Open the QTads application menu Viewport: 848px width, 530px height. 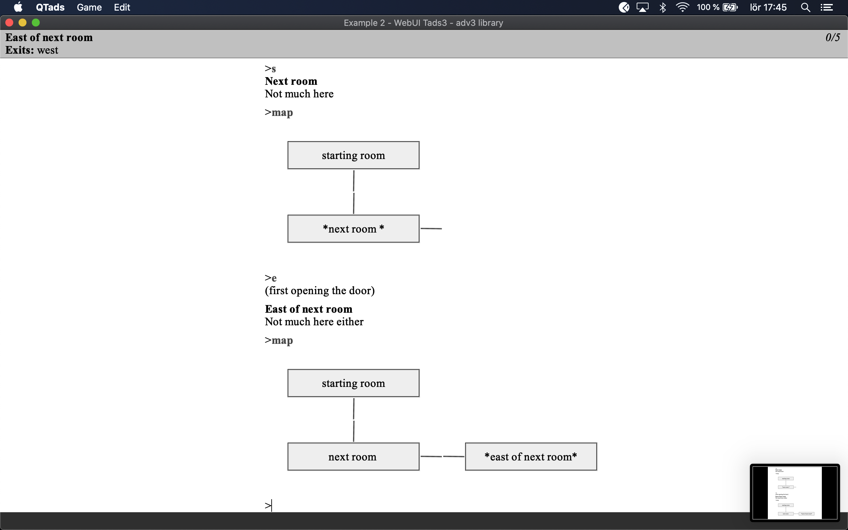pyautogui.click(x=50, y=7)
